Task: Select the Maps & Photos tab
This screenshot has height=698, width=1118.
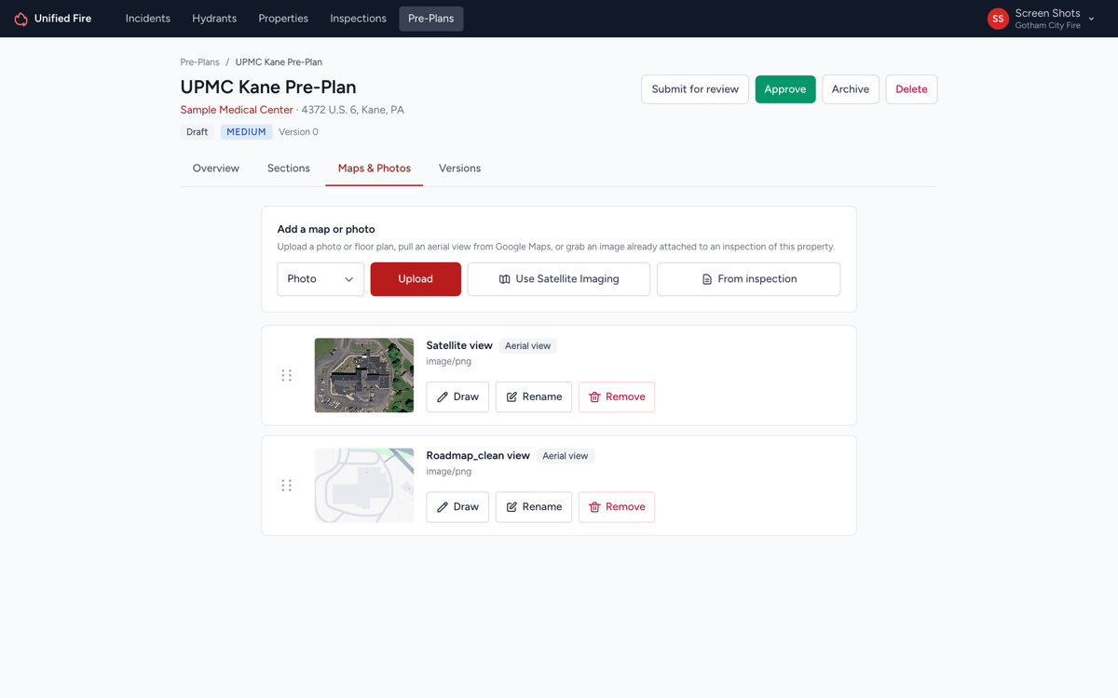Action: point(375,168)
